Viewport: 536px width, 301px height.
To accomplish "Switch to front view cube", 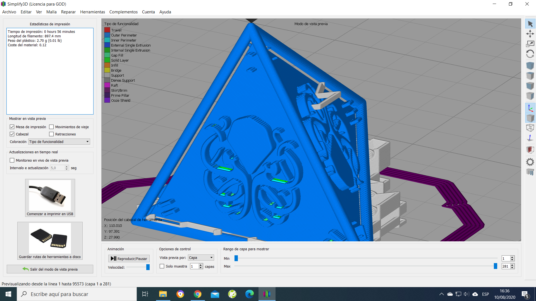I will click(x=530, y=86).
